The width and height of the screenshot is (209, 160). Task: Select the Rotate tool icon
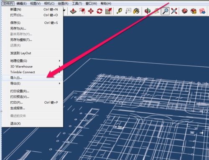99,11
